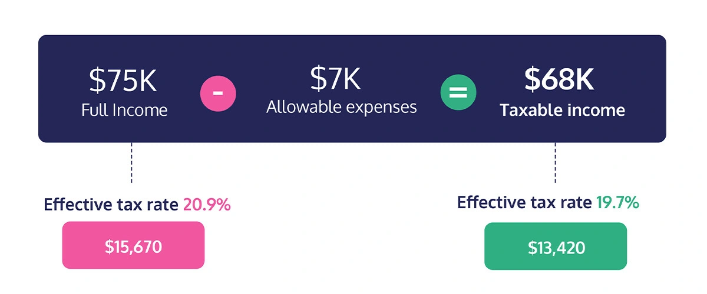Click the green equals sign circle

click(458, 93)
